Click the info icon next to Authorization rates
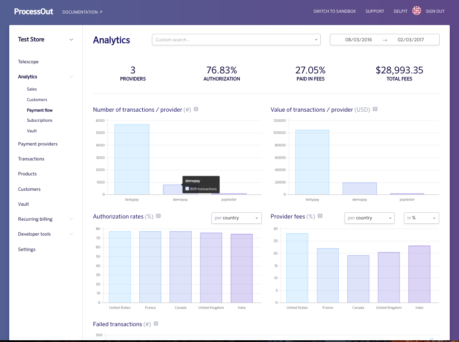459x342 pixels. (158, 216)
